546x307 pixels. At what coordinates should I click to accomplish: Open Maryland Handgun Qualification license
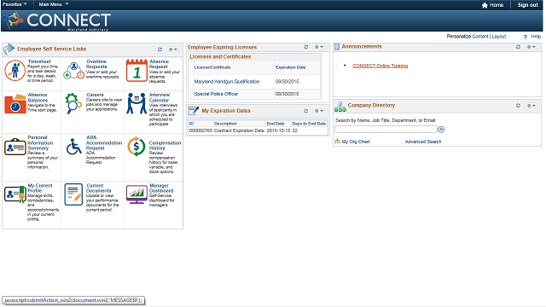click(x=227, y=82)
